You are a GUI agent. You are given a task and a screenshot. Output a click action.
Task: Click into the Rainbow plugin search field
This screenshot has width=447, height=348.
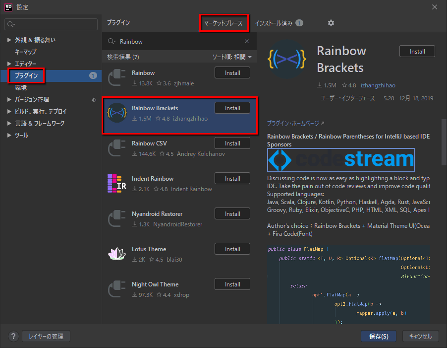(179, 41)
